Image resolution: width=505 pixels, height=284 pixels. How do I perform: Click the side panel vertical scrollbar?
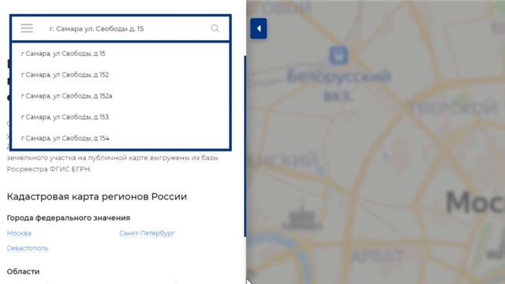245,147
